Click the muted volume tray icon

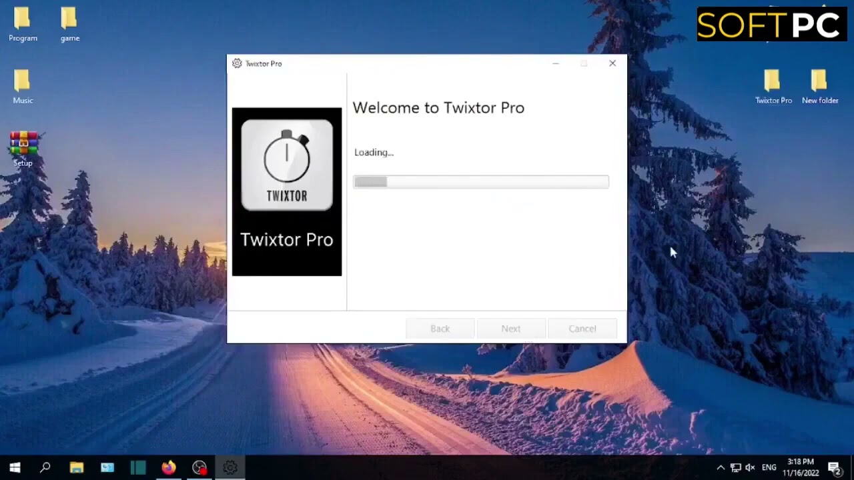click(x=750, y=468)
